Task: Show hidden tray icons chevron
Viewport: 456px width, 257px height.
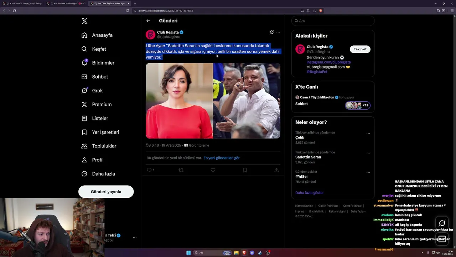Action: click(x=423, y=253)
